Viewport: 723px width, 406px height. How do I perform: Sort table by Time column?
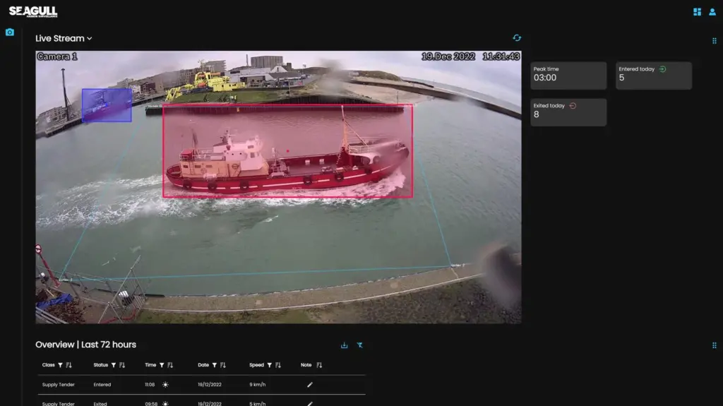170,365
